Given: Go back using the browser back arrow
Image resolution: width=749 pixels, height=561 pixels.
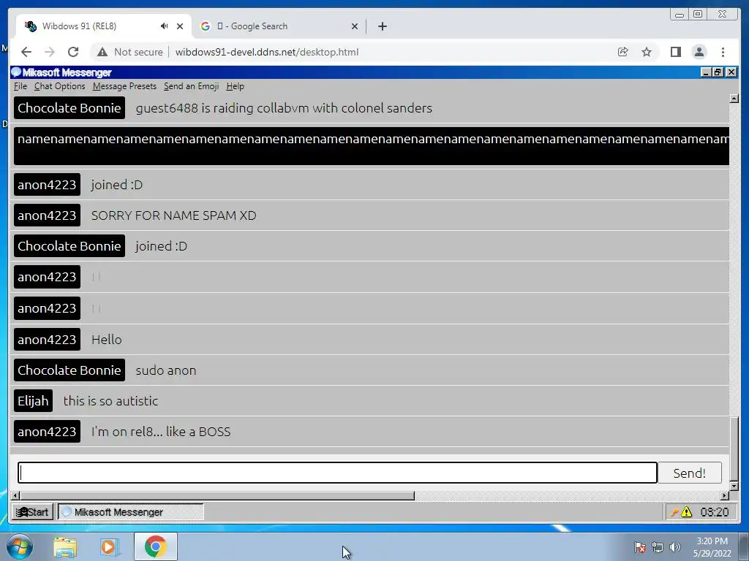Looking at the screenshot, I should (26, 52).
